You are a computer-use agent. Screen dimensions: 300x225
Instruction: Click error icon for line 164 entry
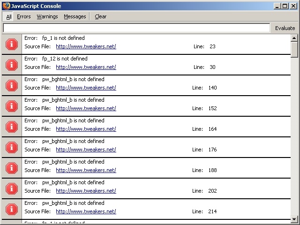[12, 127]
